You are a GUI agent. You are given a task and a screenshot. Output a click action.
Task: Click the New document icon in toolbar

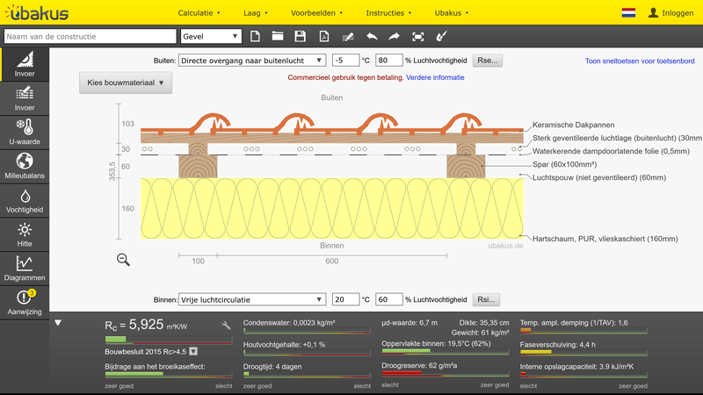255,36
